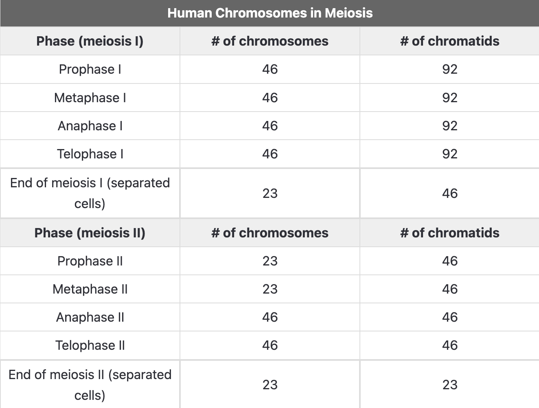Select the Phase (meiosis II) header cell
Viewport: 539px width, 408px height.
pyautogui.click(x=90, y=233)
